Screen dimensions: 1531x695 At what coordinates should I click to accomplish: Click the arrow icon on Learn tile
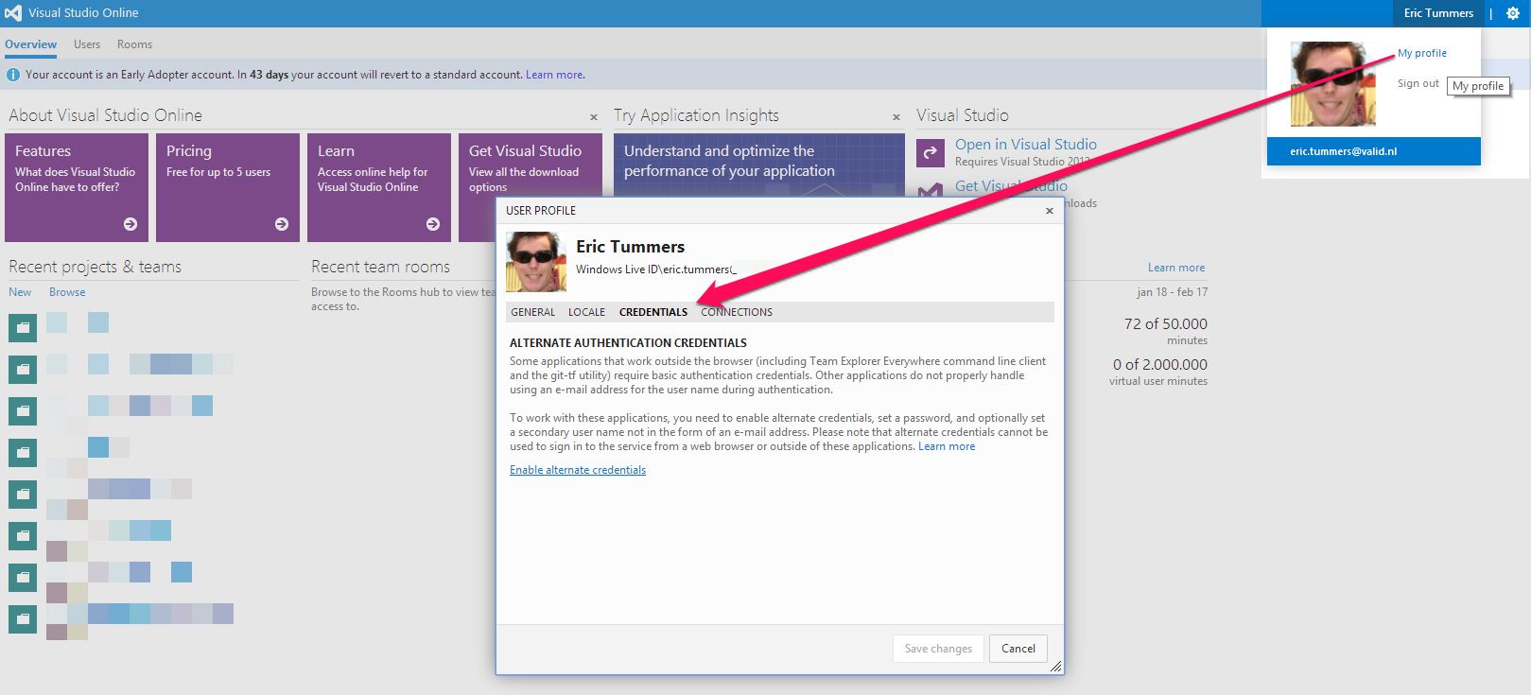pyautogui.click(x=433, y=224)
